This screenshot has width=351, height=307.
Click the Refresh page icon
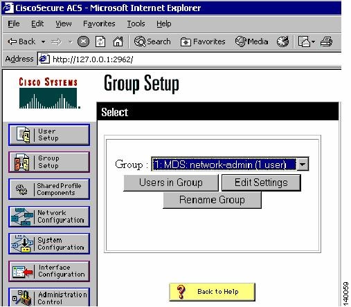point(100,42)
